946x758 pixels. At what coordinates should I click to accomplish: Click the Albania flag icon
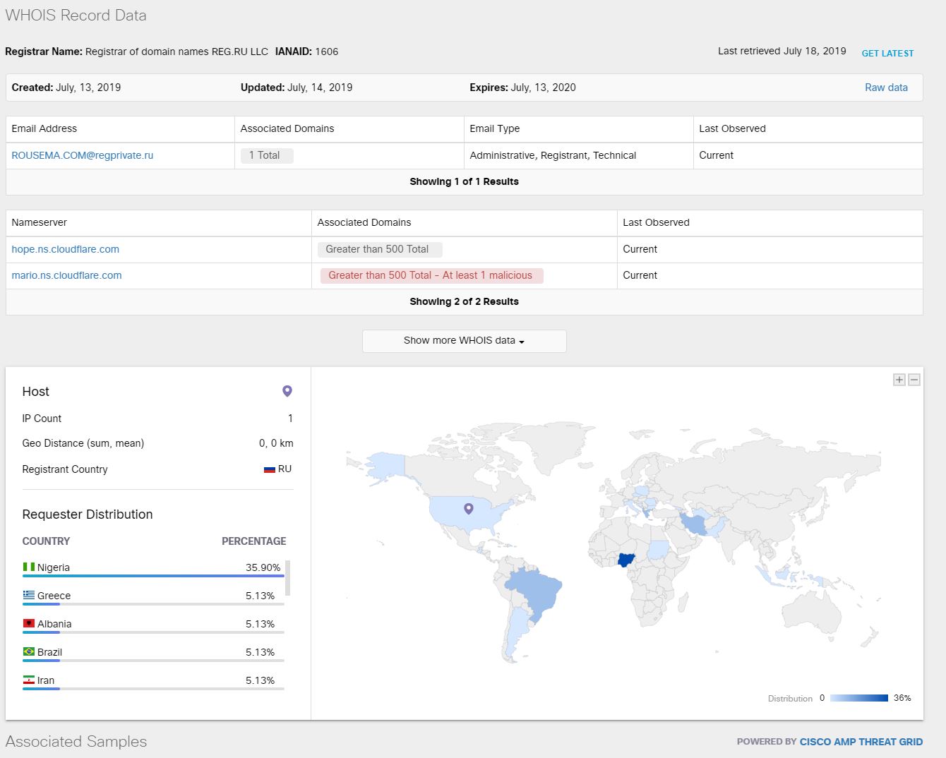pyautogui.click(x=29, y=623)
